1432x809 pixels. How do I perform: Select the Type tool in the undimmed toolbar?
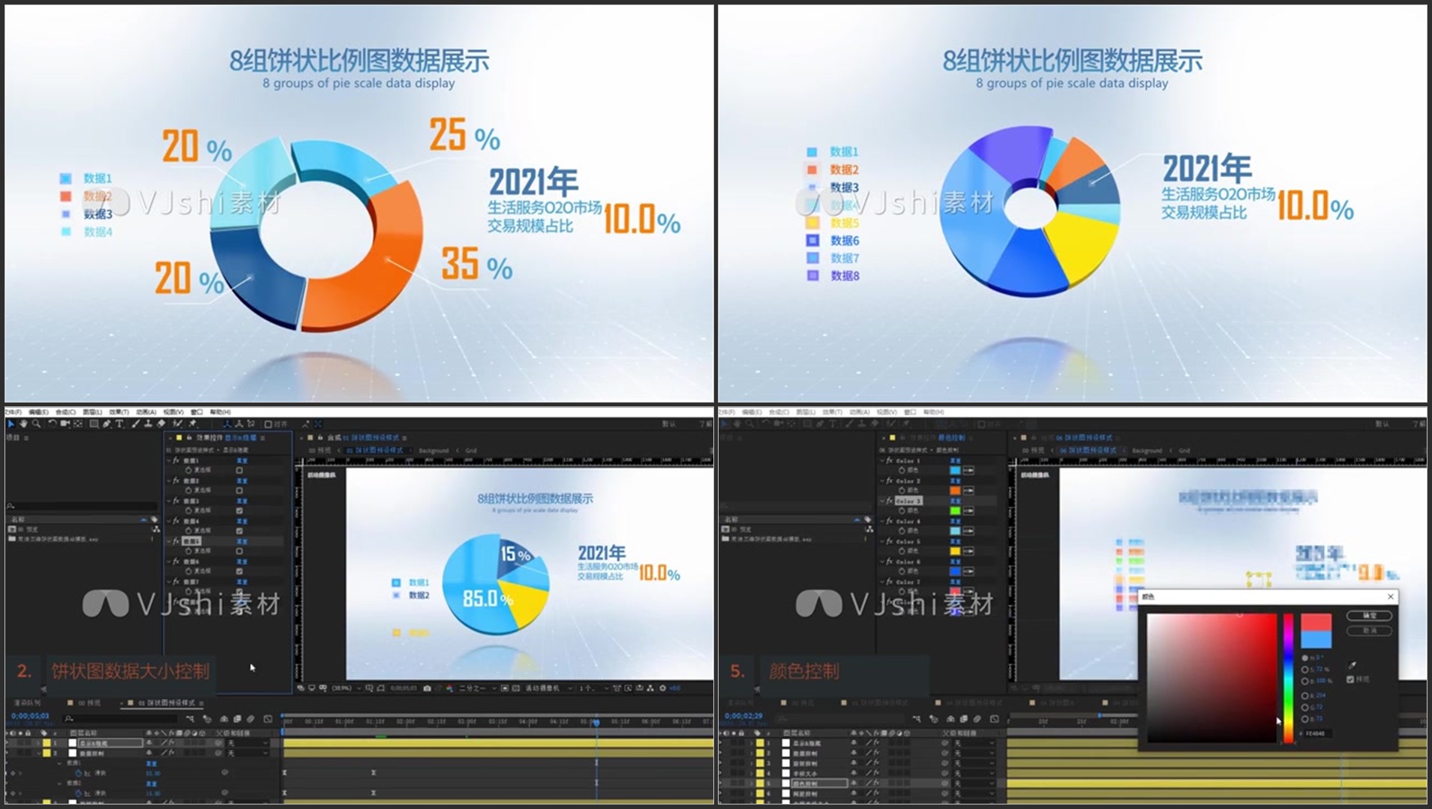[119, 424]
